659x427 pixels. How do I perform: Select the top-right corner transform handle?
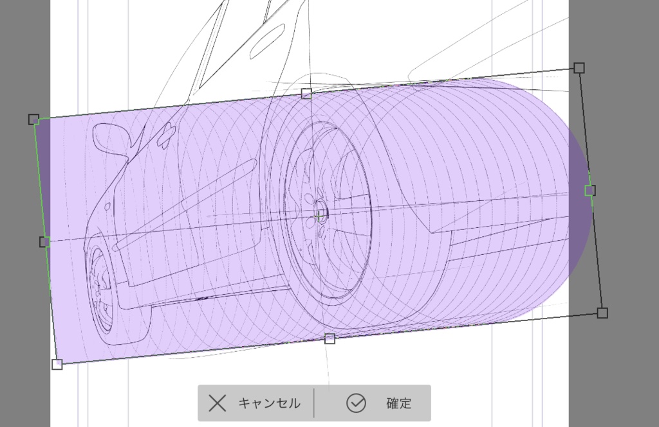(580, 67)
